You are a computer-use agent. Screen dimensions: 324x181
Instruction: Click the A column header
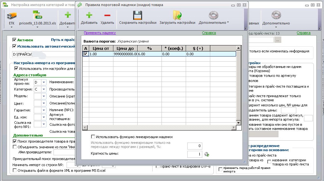point(86,48)
